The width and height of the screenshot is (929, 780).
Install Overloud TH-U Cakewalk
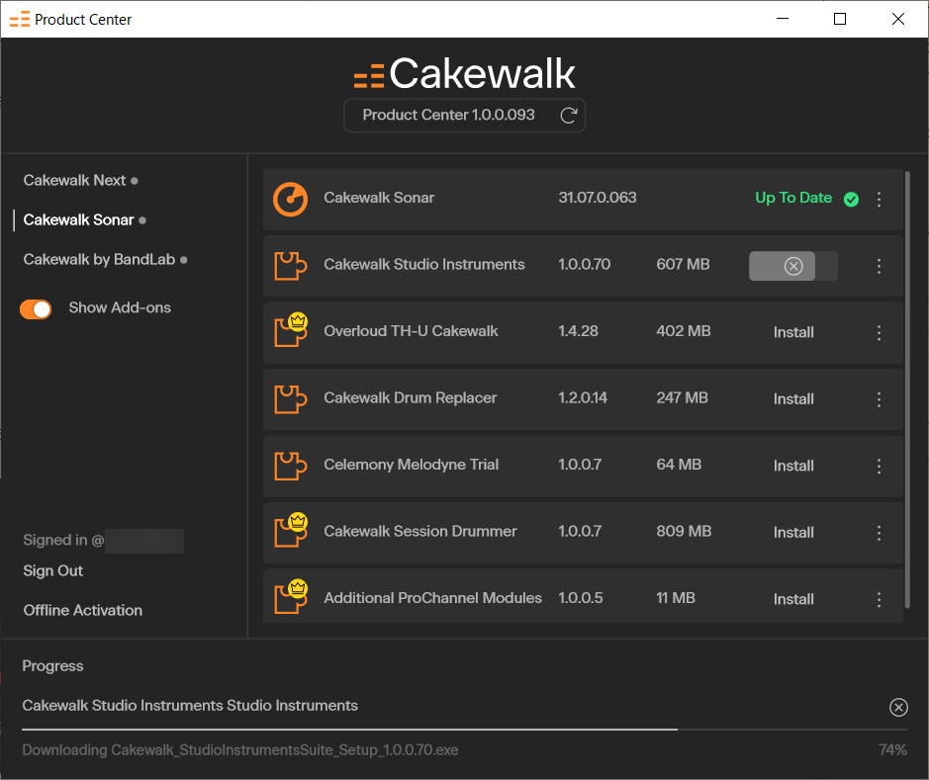tap(793, 332)
